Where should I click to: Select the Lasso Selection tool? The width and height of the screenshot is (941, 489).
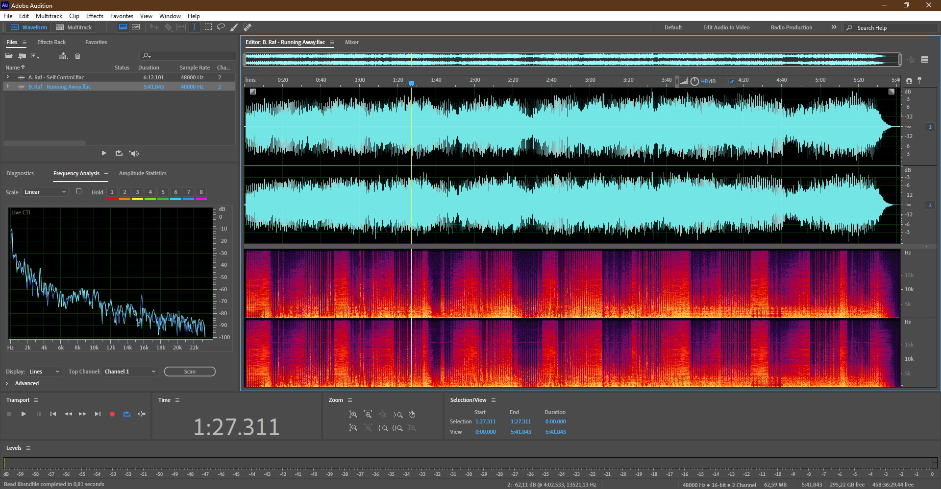[221, 27]
